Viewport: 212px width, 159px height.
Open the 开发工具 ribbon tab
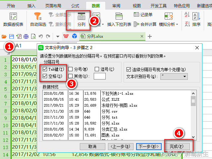pyautogui.click(x=159, y=6)
